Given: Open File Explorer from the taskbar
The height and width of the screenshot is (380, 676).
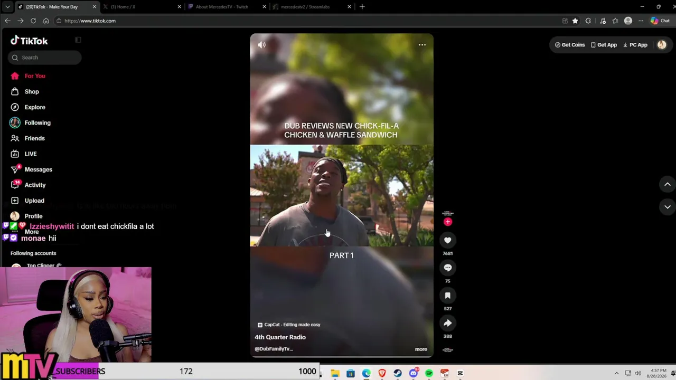Looking at the screenshot, I should click(x=335, y=374).
